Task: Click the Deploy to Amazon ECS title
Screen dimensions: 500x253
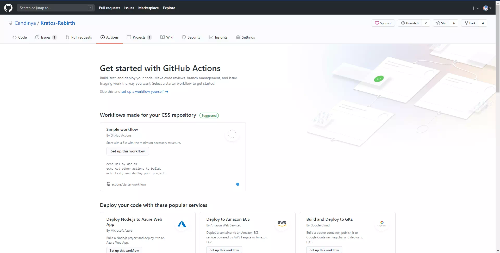Action: point(228,219)
